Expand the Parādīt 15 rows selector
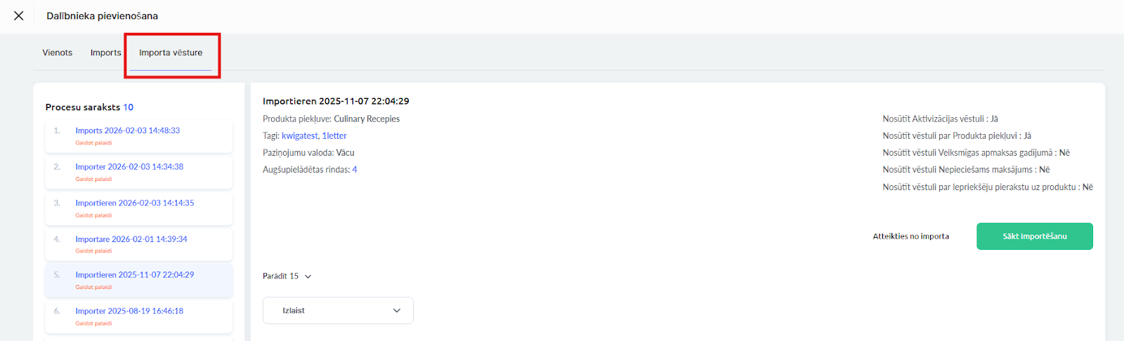Screen dimensions: 1124x341 pyautogui.click(x=281, y=276)
